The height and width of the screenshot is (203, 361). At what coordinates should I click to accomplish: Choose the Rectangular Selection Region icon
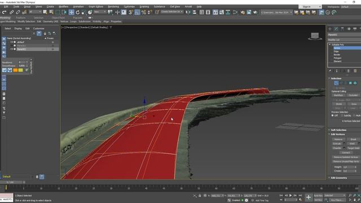pyautogui.click(x=58, y=12)
